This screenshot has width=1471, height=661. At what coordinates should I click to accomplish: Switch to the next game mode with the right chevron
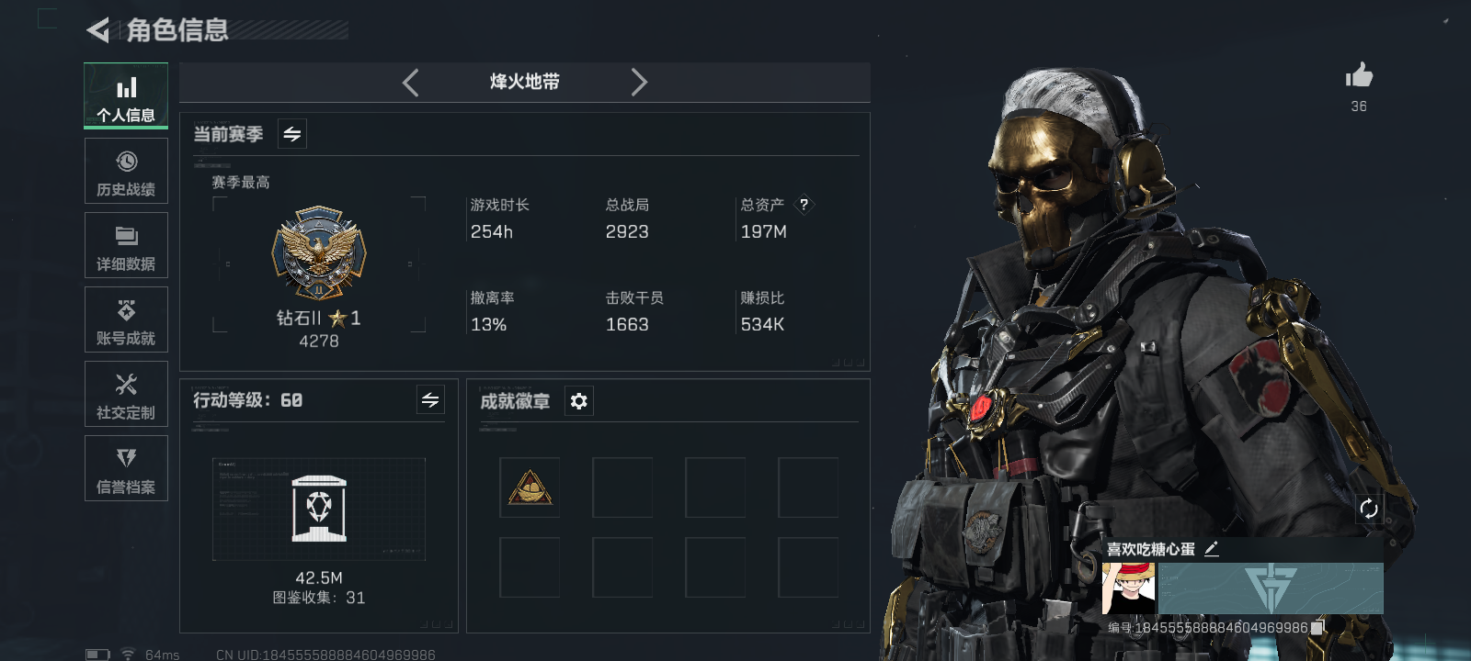coord(639,83)
